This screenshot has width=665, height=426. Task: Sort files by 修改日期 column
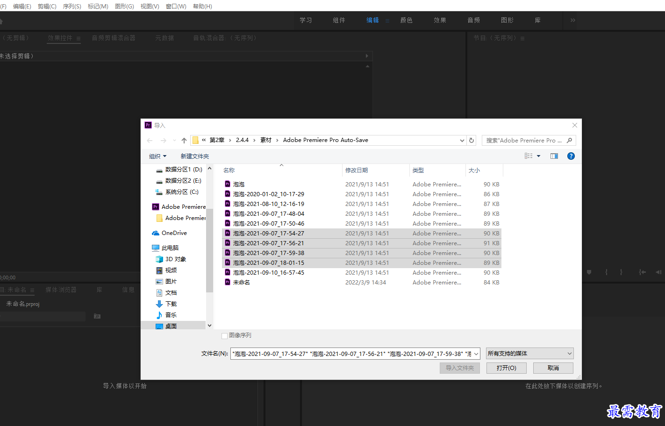click(376, 170)
